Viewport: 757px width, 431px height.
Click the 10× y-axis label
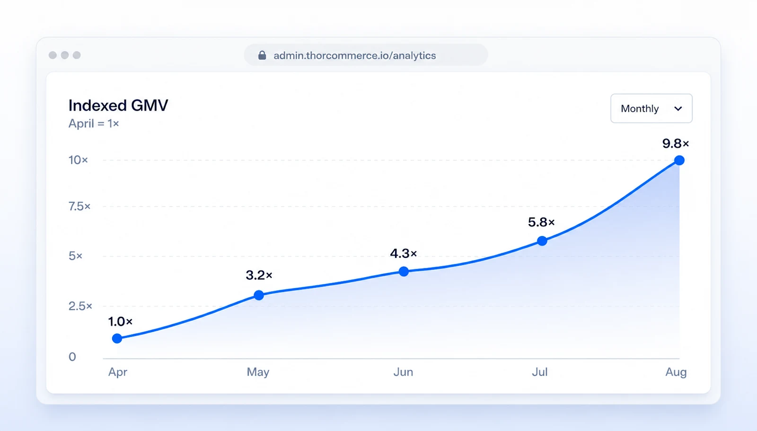click(x=78, y=160)
